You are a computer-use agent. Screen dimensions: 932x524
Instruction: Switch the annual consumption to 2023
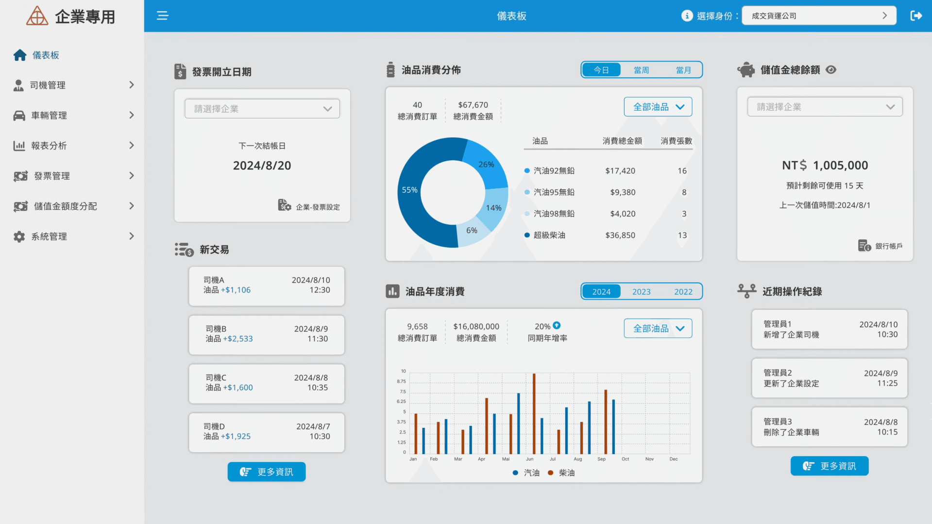[x=641, y=291]
